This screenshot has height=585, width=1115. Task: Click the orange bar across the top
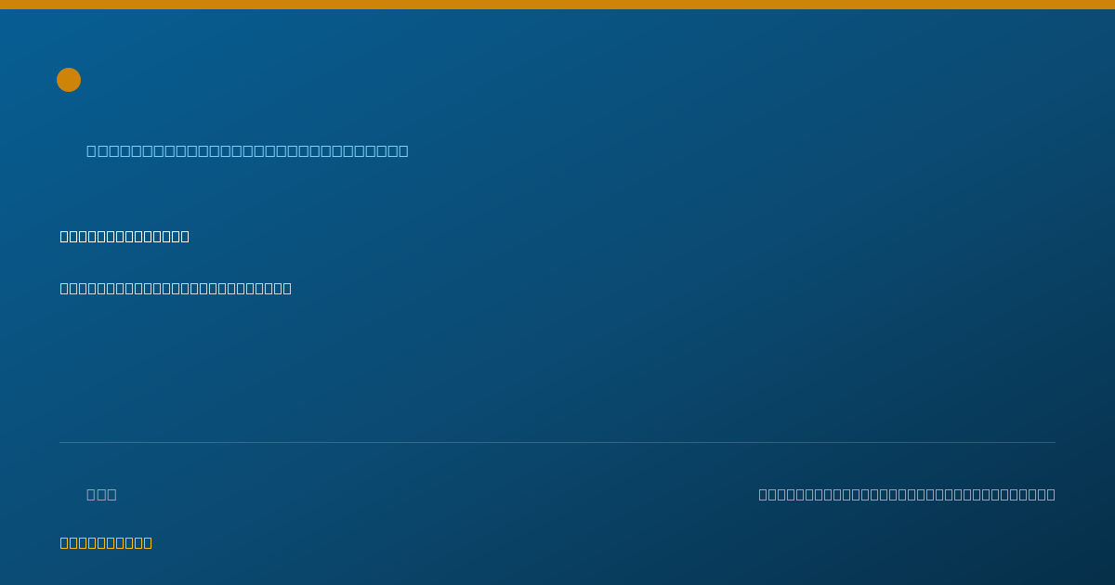(x=557, y=5)
